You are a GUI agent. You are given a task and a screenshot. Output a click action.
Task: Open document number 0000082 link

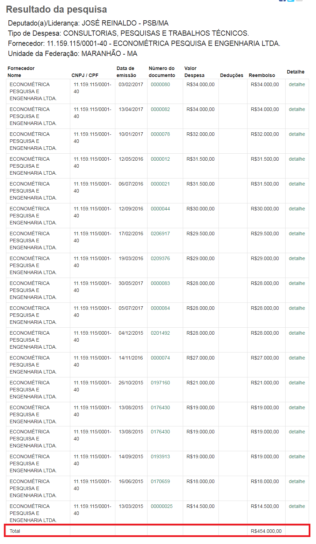(160, 109)
